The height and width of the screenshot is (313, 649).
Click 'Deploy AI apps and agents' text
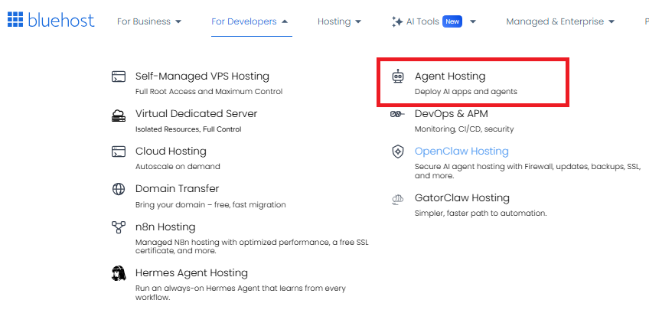pos(466,92)
